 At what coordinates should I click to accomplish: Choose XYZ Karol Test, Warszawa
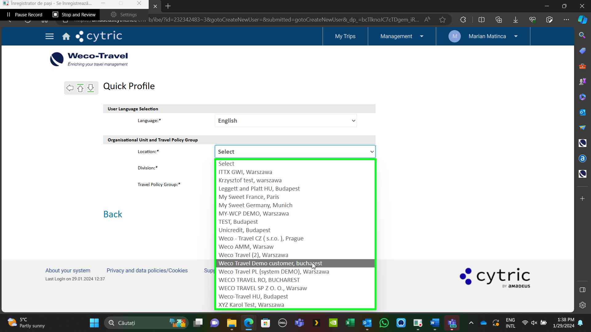[295, 305]
